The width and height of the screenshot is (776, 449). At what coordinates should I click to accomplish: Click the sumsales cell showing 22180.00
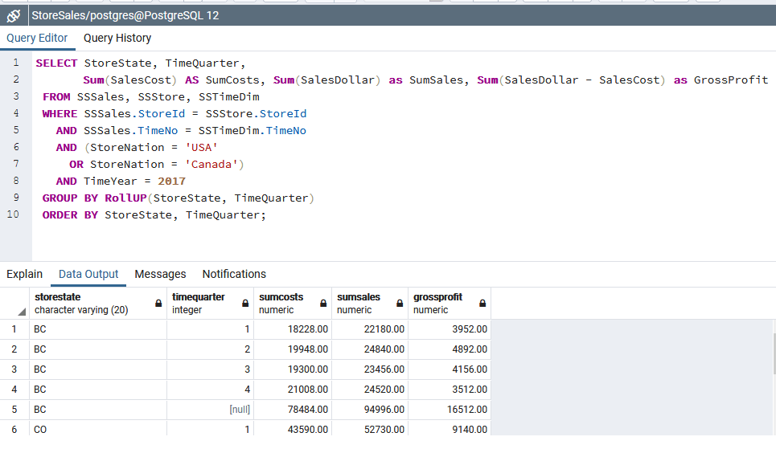pyautogui.click(x=370, y=329)
